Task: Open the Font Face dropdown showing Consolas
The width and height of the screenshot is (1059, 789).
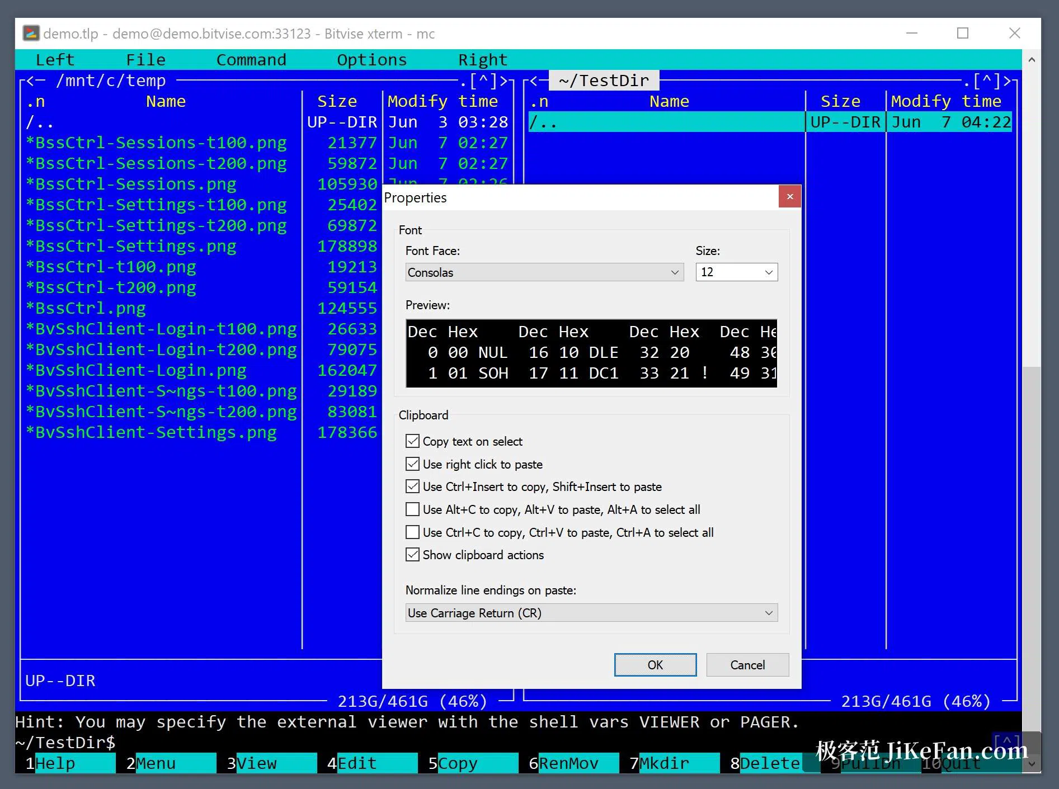Action: [x=544, y=272]
